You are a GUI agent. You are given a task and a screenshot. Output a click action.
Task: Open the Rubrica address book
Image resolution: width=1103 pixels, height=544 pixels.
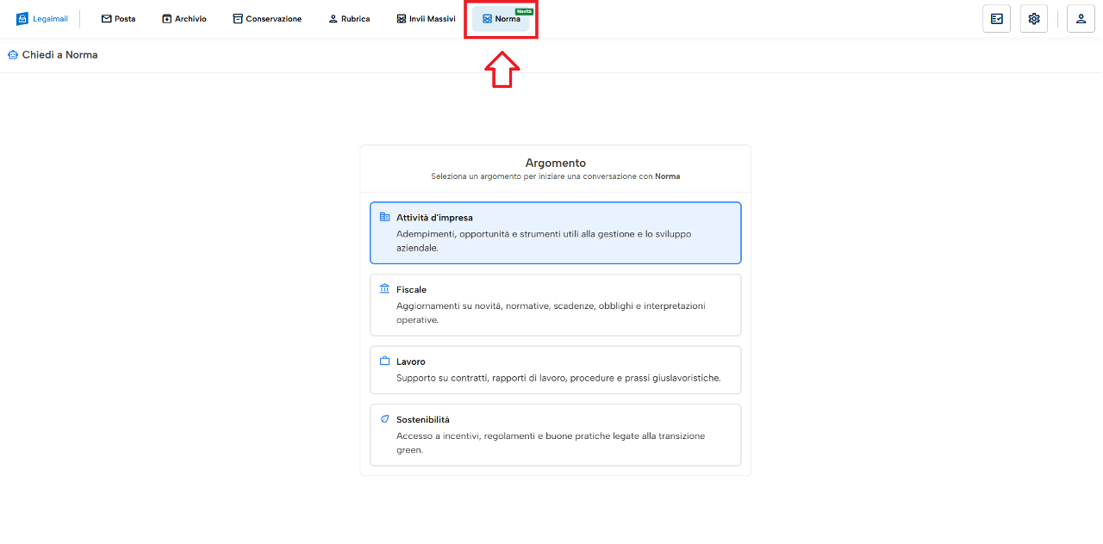pyautogui.click(x=349, y=19)
